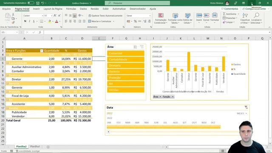
Task: Open Formatar como Tabela
Action: 175,18
